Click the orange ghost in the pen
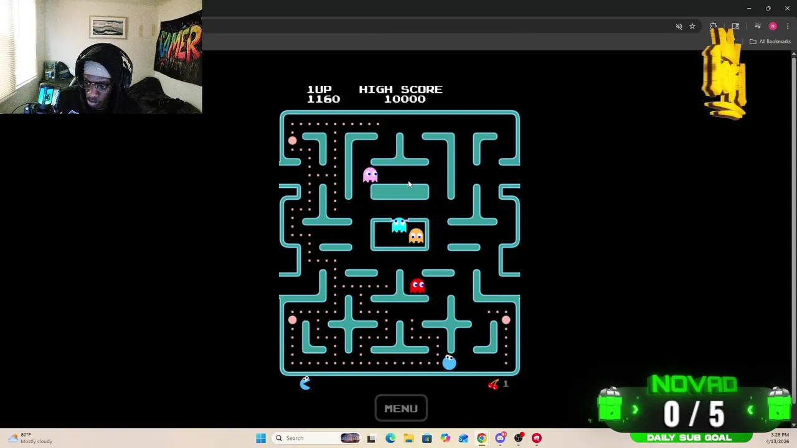 pyautogui.click(x=416, y=236)
